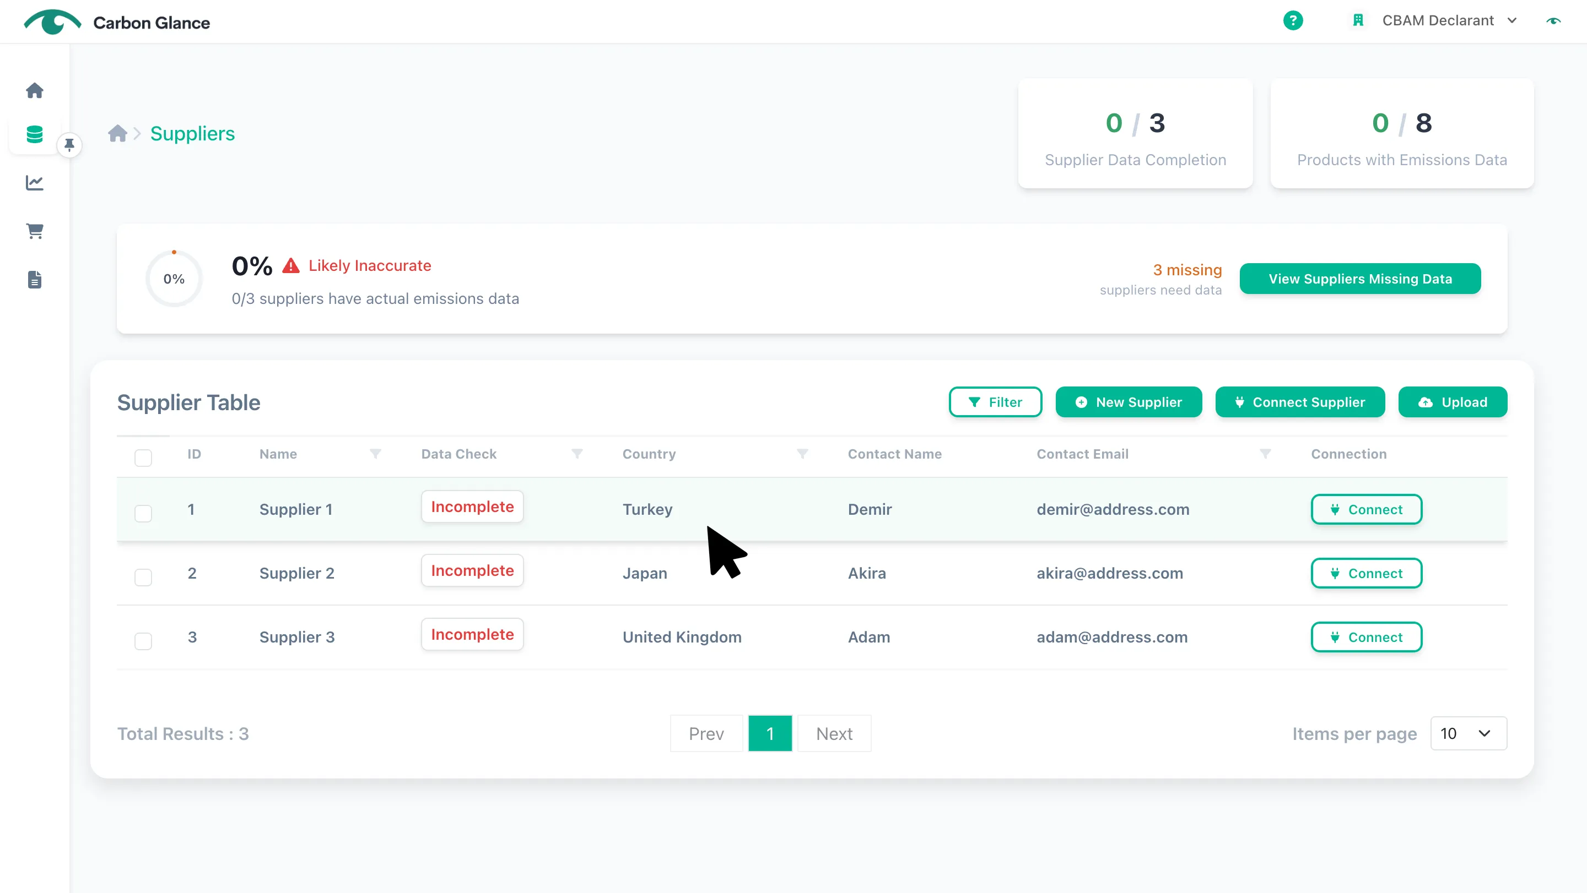Click Supplier 1 Incomplete status badge
This screenshot has width=1587, height=893.
[473, 507]
